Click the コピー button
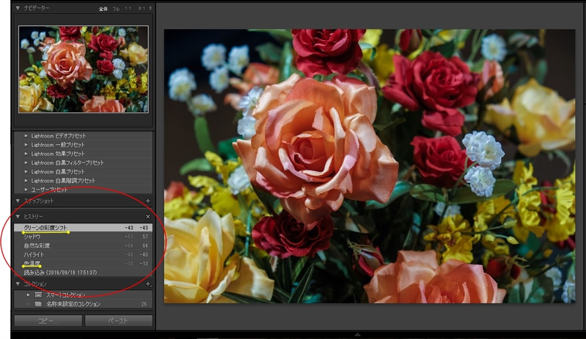 coord(48,321)
